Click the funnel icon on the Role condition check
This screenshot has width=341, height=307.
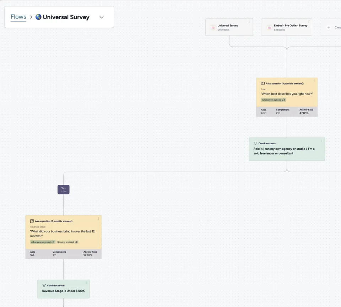pos(255,144)
